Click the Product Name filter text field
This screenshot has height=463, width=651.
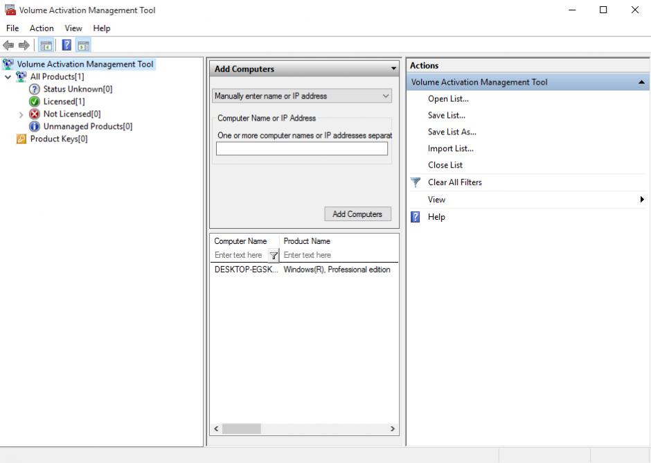339,255
